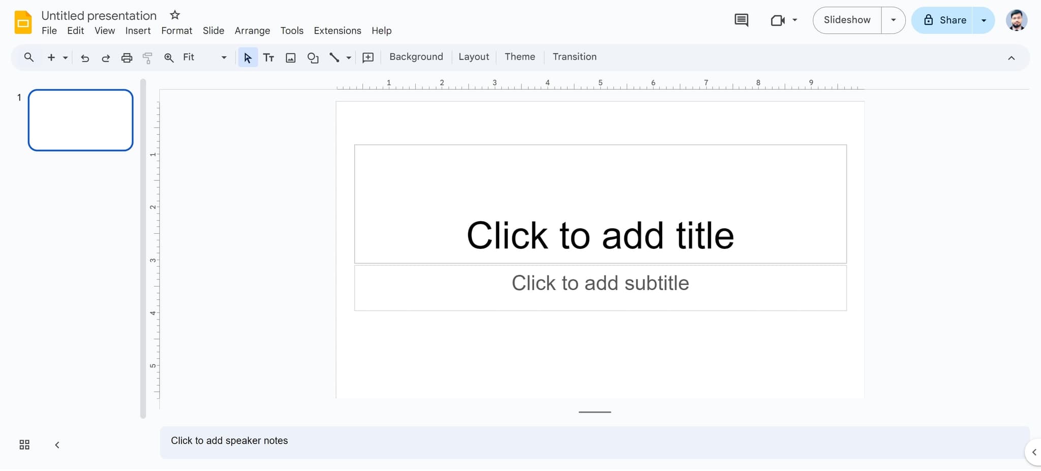This screenshot has width=1041, height=471.
Task: Open comment history
Action: click(x=741, y=20)
